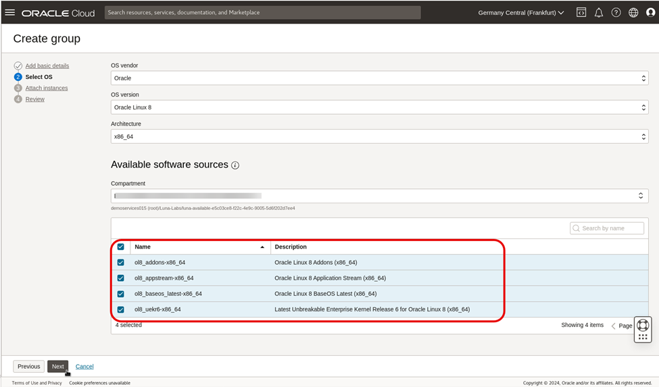
Task: Click the Latest Unbreakable Enterprise Kernel Release 6 description
Action: tap(372, 309)
